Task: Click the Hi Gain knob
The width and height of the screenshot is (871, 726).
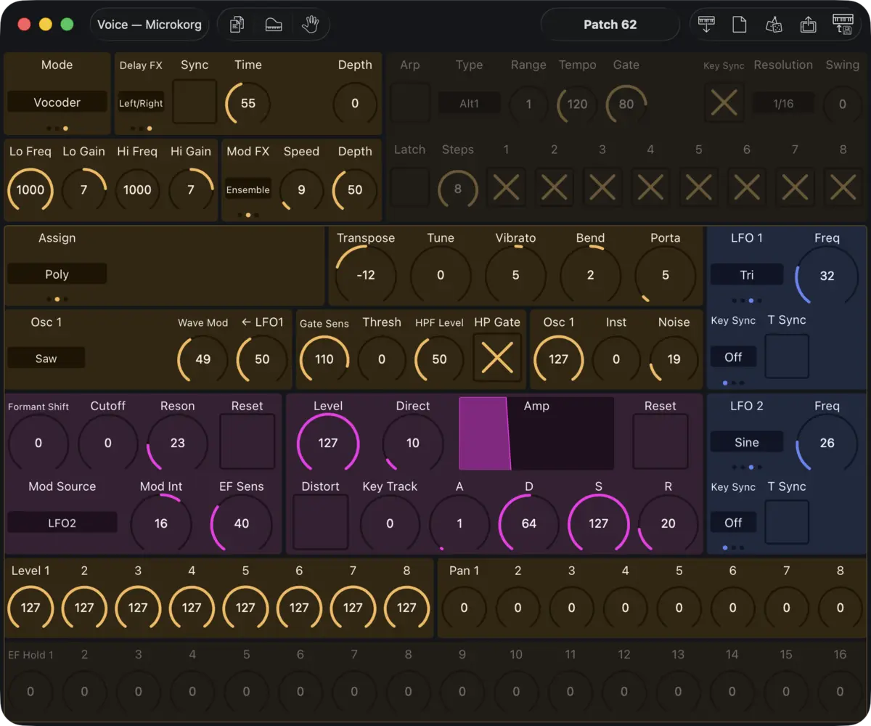Action: 191,189
